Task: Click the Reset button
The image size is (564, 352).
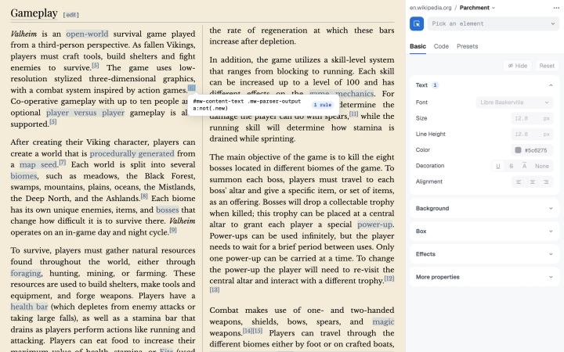Action: click(x=547, y=66)
